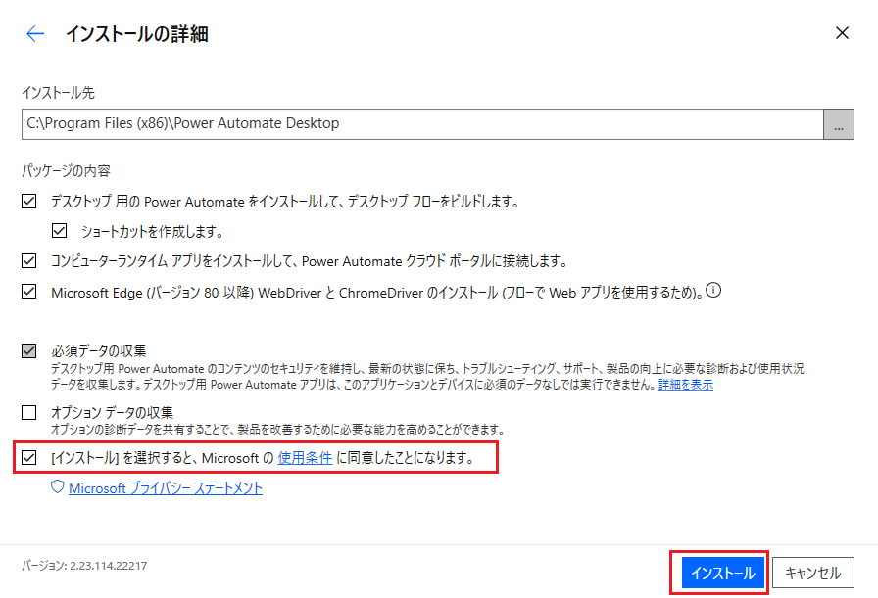Image resolution: width=878 pixels, height=598 pixels.
Task: Open the 使用条件 terms link
Action: (x=305, y=458)
